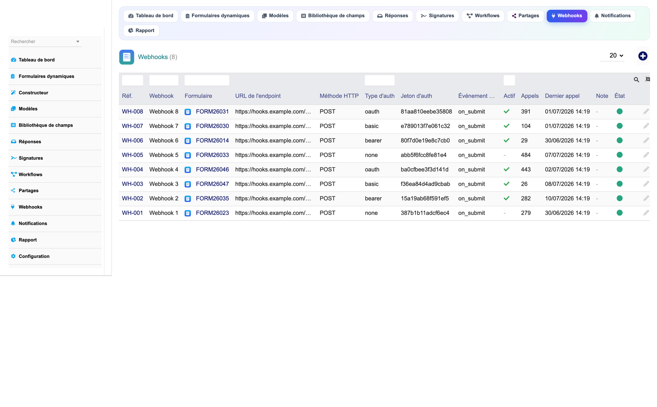Switch to Modèles top tab
657x407 pixels.
pyautogui.click(x=275, y=16)
